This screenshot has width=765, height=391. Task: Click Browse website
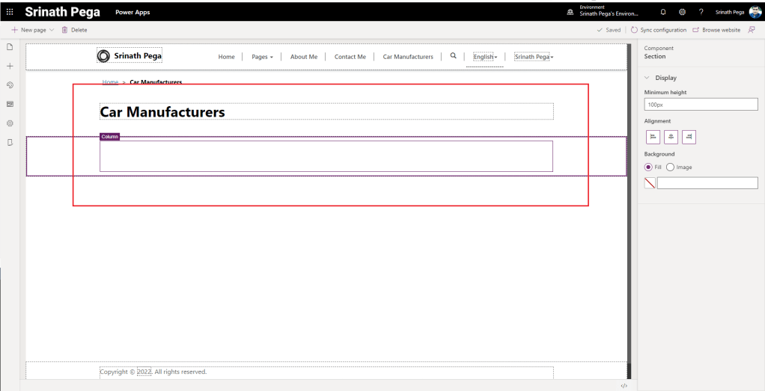(x=716, y=30)
